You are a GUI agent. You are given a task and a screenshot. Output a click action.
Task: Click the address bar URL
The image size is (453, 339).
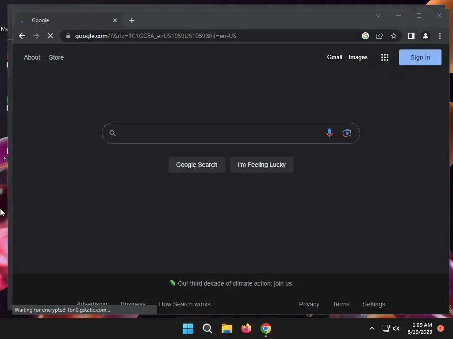pos(155,36)
